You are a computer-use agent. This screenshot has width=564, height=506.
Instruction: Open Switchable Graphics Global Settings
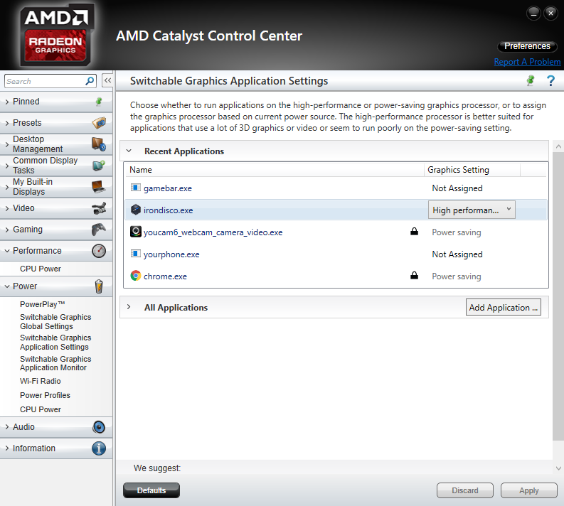pos(55,322)
